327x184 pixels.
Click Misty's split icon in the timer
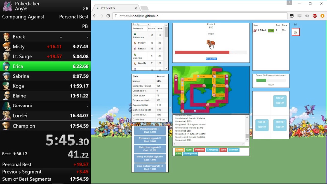click(x=6, y=47)
